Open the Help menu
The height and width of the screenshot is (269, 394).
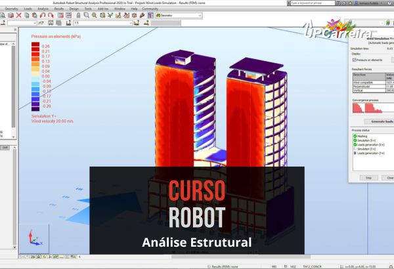tap(134, 9)
